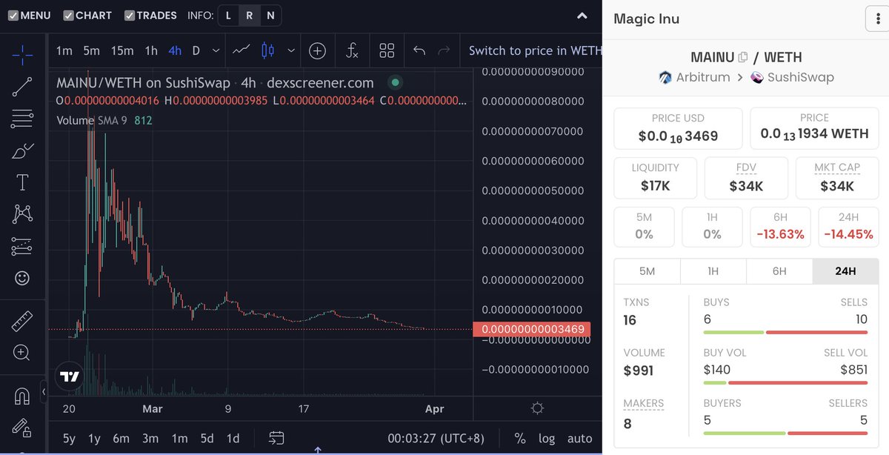Screen dimensions: 889x455
Task: Toggle magnet mode for drawings
Action: pyautogui.click(x=22, y=396)
